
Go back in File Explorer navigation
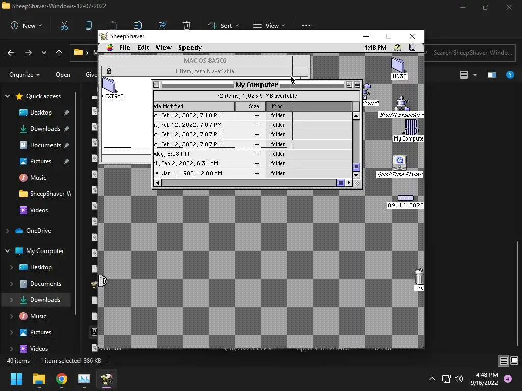pyautogui.click(x=11, y=53)
